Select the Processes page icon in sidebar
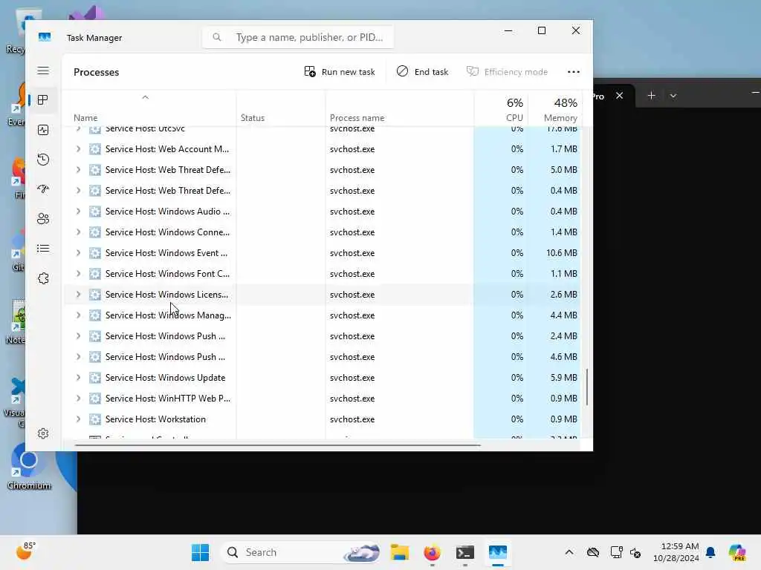Image resolution: width=761 pixels, height=570 pixels. tap(43, 100)
